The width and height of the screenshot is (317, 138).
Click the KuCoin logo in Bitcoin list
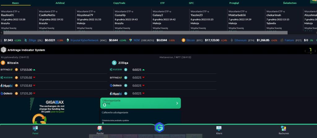[x=7, y=77]
